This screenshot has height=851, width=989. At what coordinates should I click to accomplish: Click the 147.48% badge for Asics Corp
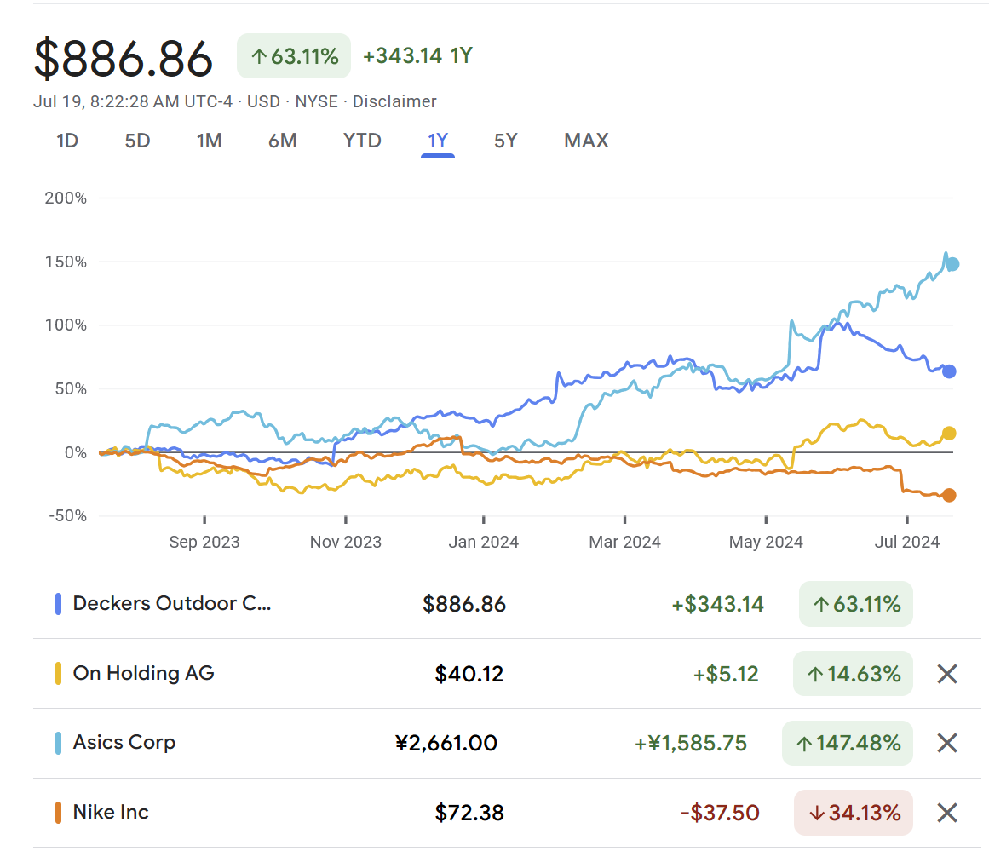tap(847, 743)
